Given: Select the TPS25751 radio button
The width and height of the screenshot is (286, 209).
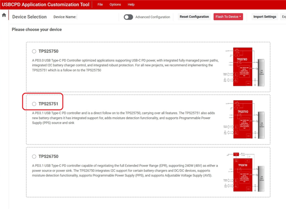Looking at the screenshot, I should [x=34, y=104].
